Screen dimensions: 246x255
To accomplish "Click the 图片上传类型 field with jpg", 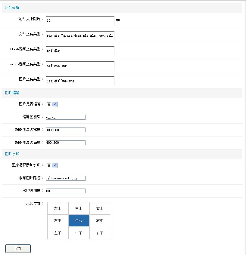I will (x=80, y=81).
